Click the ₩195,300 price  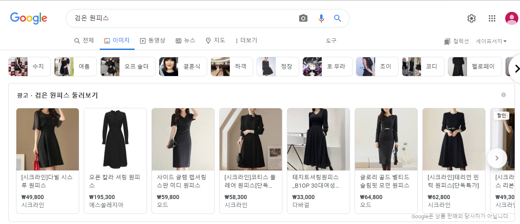click(x=102, y=197)
